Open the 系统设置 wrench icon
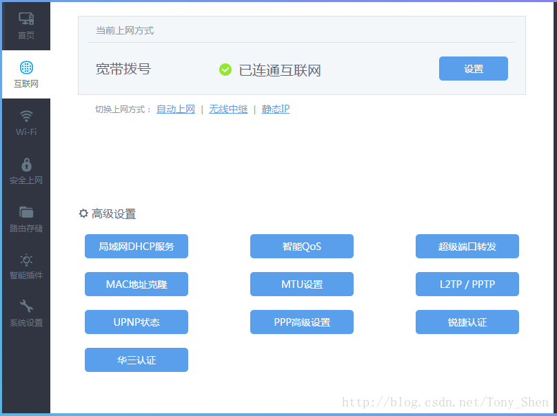 [x=26, y=306]
